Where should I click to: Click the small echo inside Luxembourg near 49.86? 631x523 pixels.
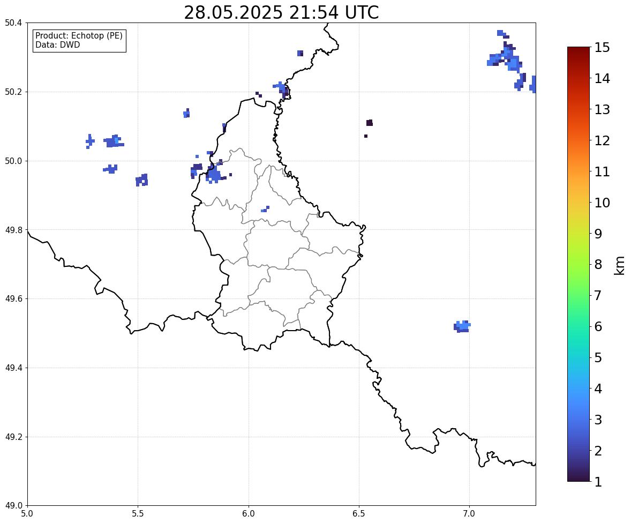[265, 209]
